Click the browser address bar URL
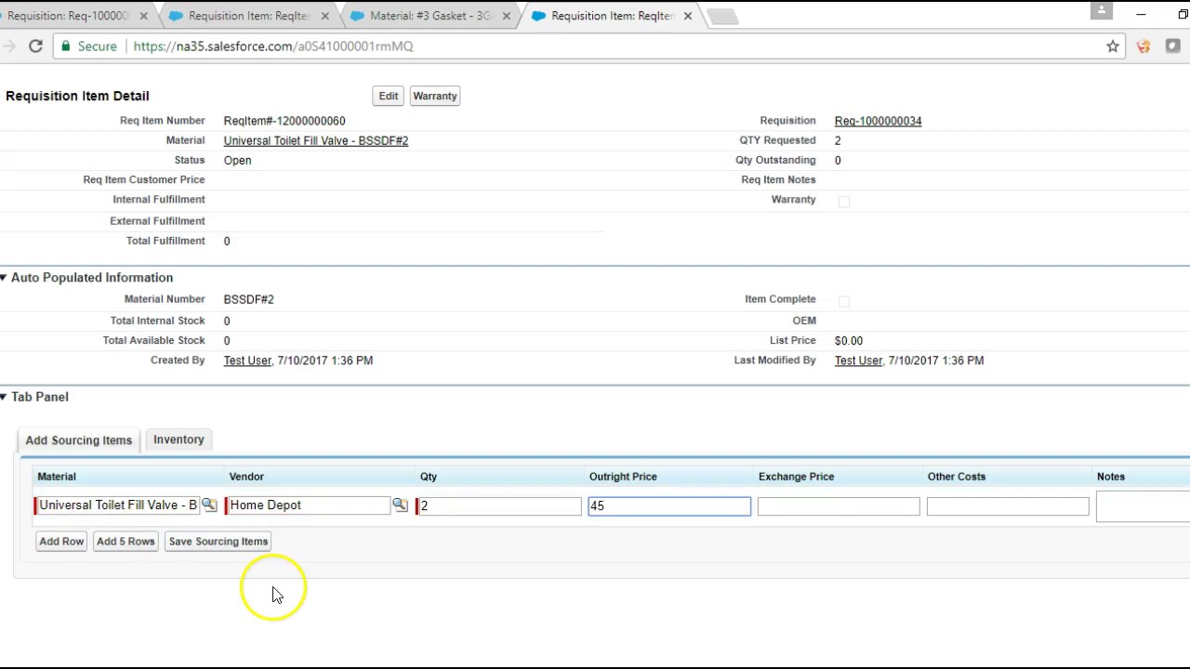1190x669 pixels. point(273,46)
